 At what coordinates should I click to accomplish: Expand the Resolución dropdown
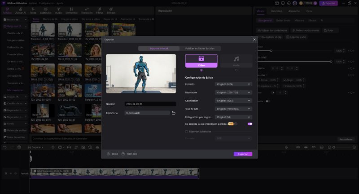point(233,92)
